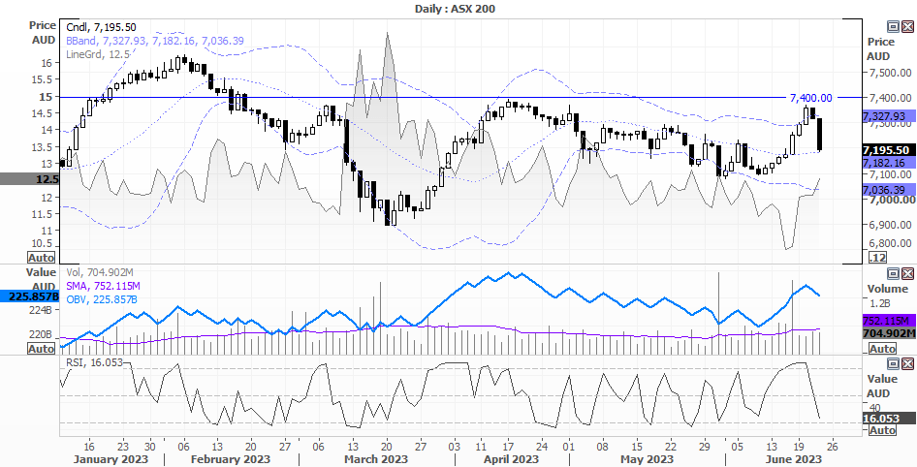Select the 7,400.00 horizontal line label
Viewport: 917px width, 467px height.
(x=810, y=98)
